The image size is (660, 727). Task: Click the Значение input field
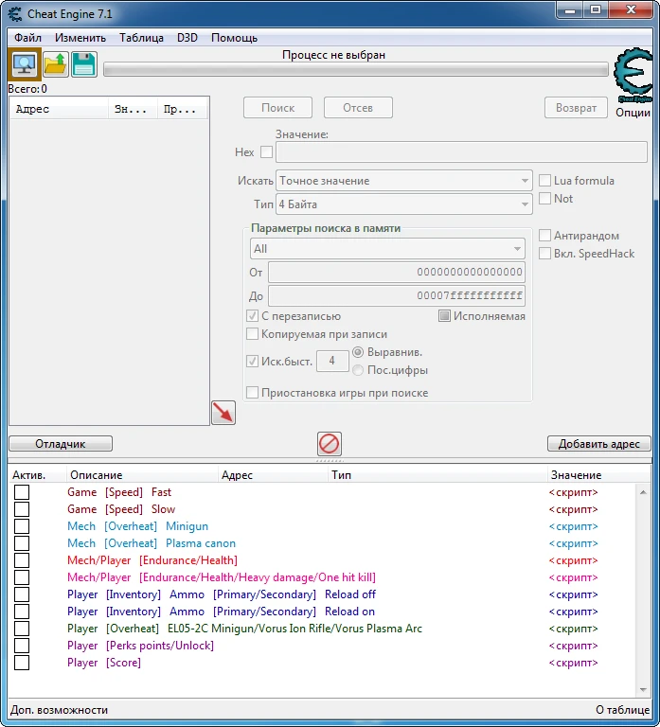(461, 152)
